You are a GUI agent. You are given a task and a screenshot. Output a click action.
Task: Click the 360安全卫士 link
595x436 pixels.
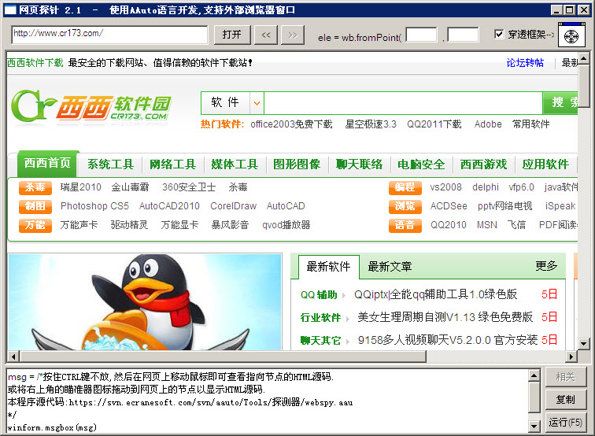click(x=189, y=187)
